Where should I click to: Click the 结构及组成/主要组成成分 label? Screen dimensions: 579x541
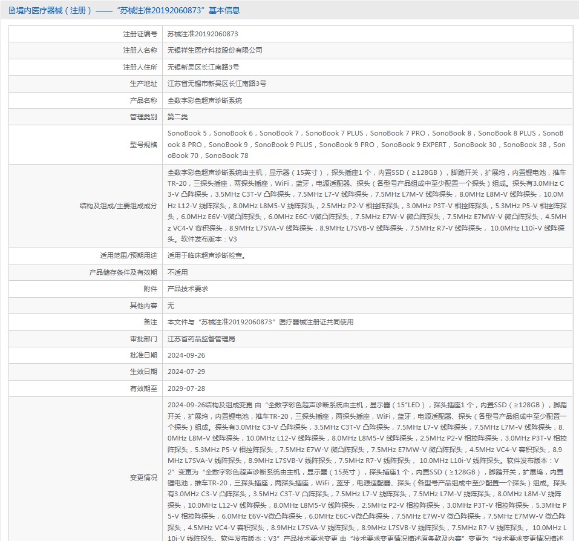tap(118, 206)
